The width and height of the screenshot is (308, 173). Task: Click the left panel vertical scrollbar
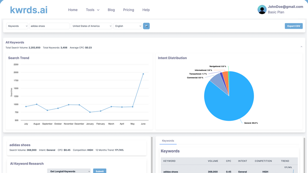(152, 155)
